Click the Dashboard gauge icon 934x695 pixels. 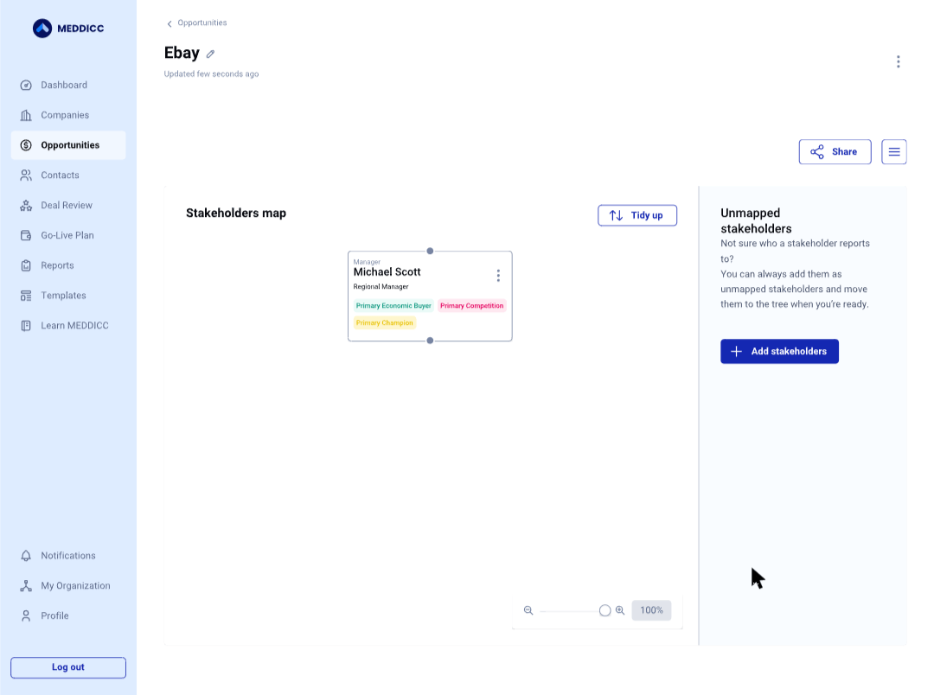tap(26, 86)
